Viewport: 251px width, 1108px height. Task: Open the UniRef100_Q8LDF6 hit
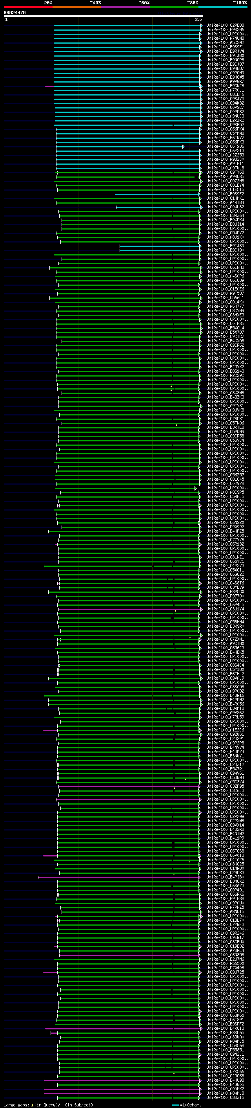(225, 95)
